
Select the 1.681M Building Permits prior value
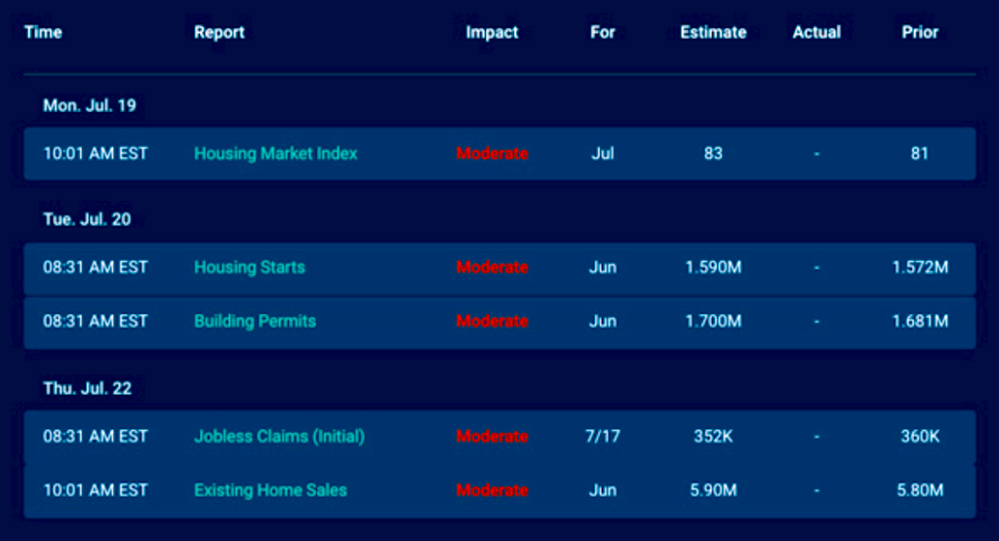[x=920, y=321]
